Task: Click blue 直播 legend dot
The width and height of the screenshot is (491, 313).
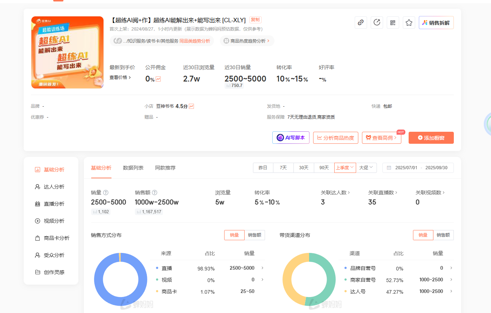Action: coord(157,268)
